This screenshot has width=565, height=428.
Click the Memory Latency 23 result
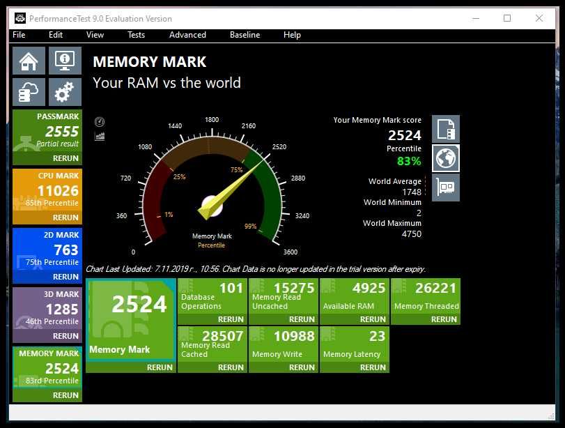tap(355, 344)
